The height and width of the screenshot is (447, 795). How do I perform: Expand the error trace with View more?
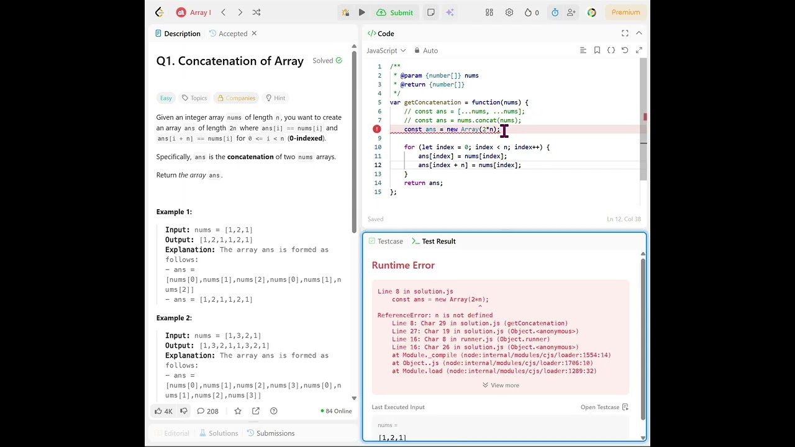pyautogui.click(x=501, y=386)
